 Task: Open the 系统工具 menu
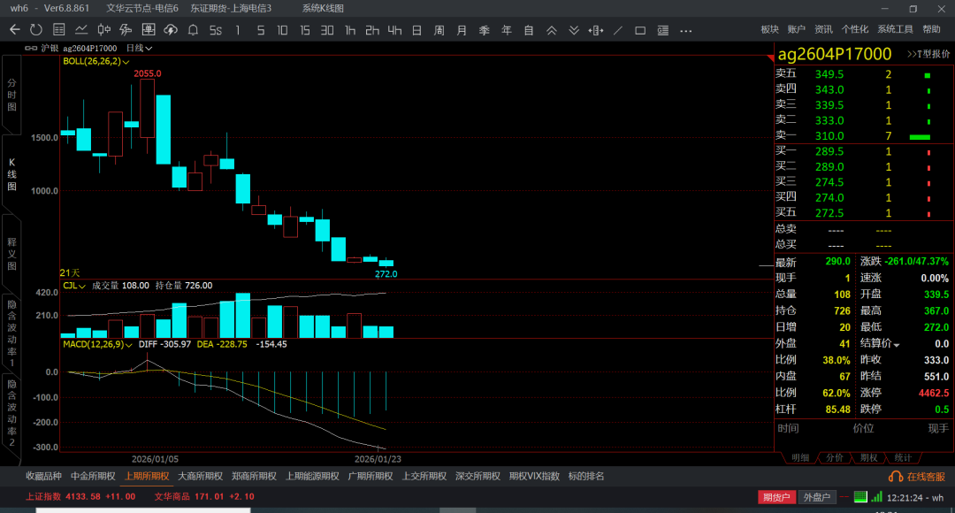coord(895,30)
